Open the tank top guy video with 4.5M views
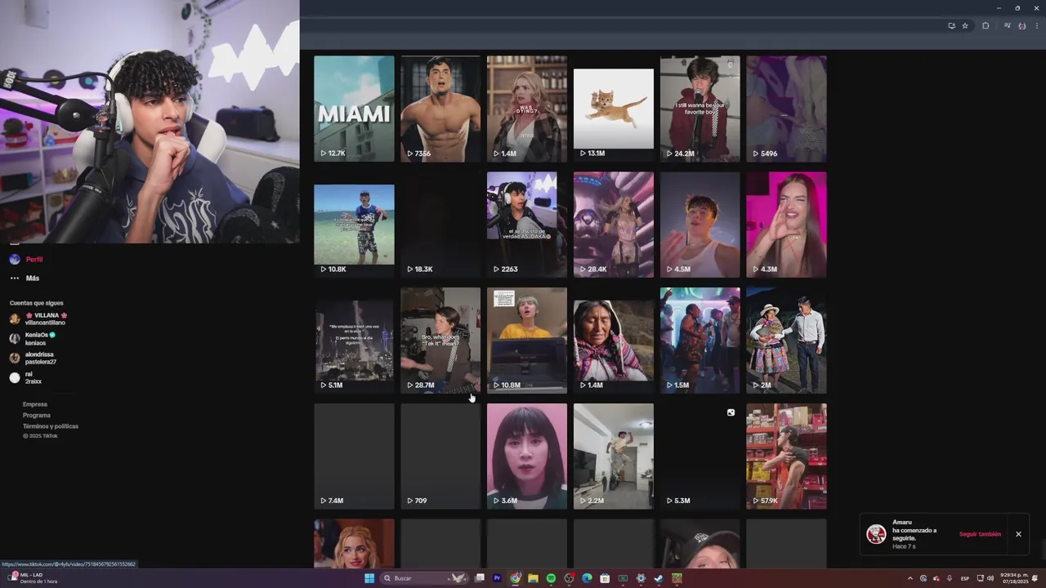The height and width of the screenshot is (588, 1046). [700, 225]
